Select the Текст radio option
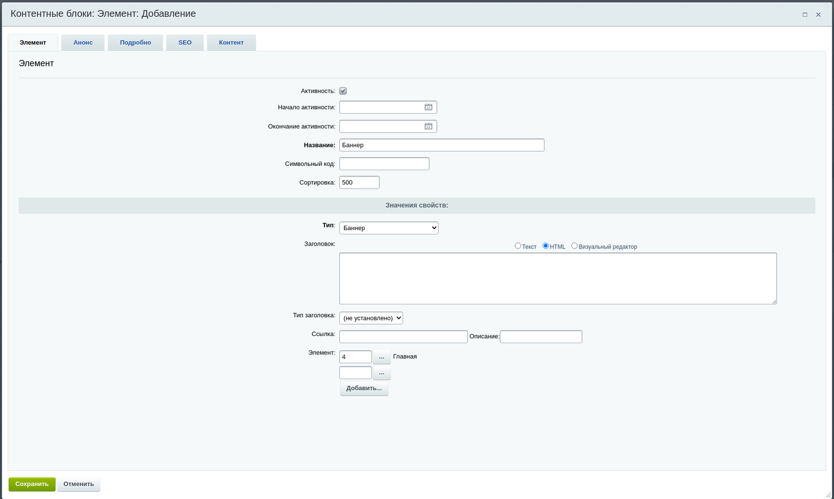 (518, 246)
